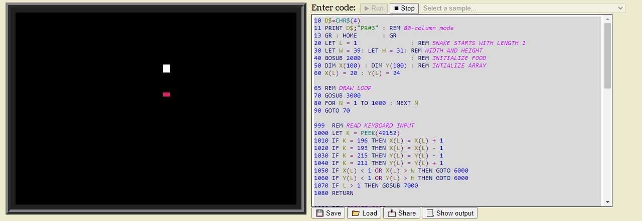Screen dimensions: 642x221
Task: Click the Stop button
Action: (404, 8)
